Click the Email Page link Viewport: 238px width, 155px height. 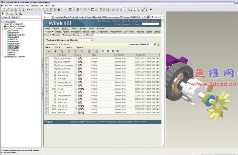tap(133, 21)
